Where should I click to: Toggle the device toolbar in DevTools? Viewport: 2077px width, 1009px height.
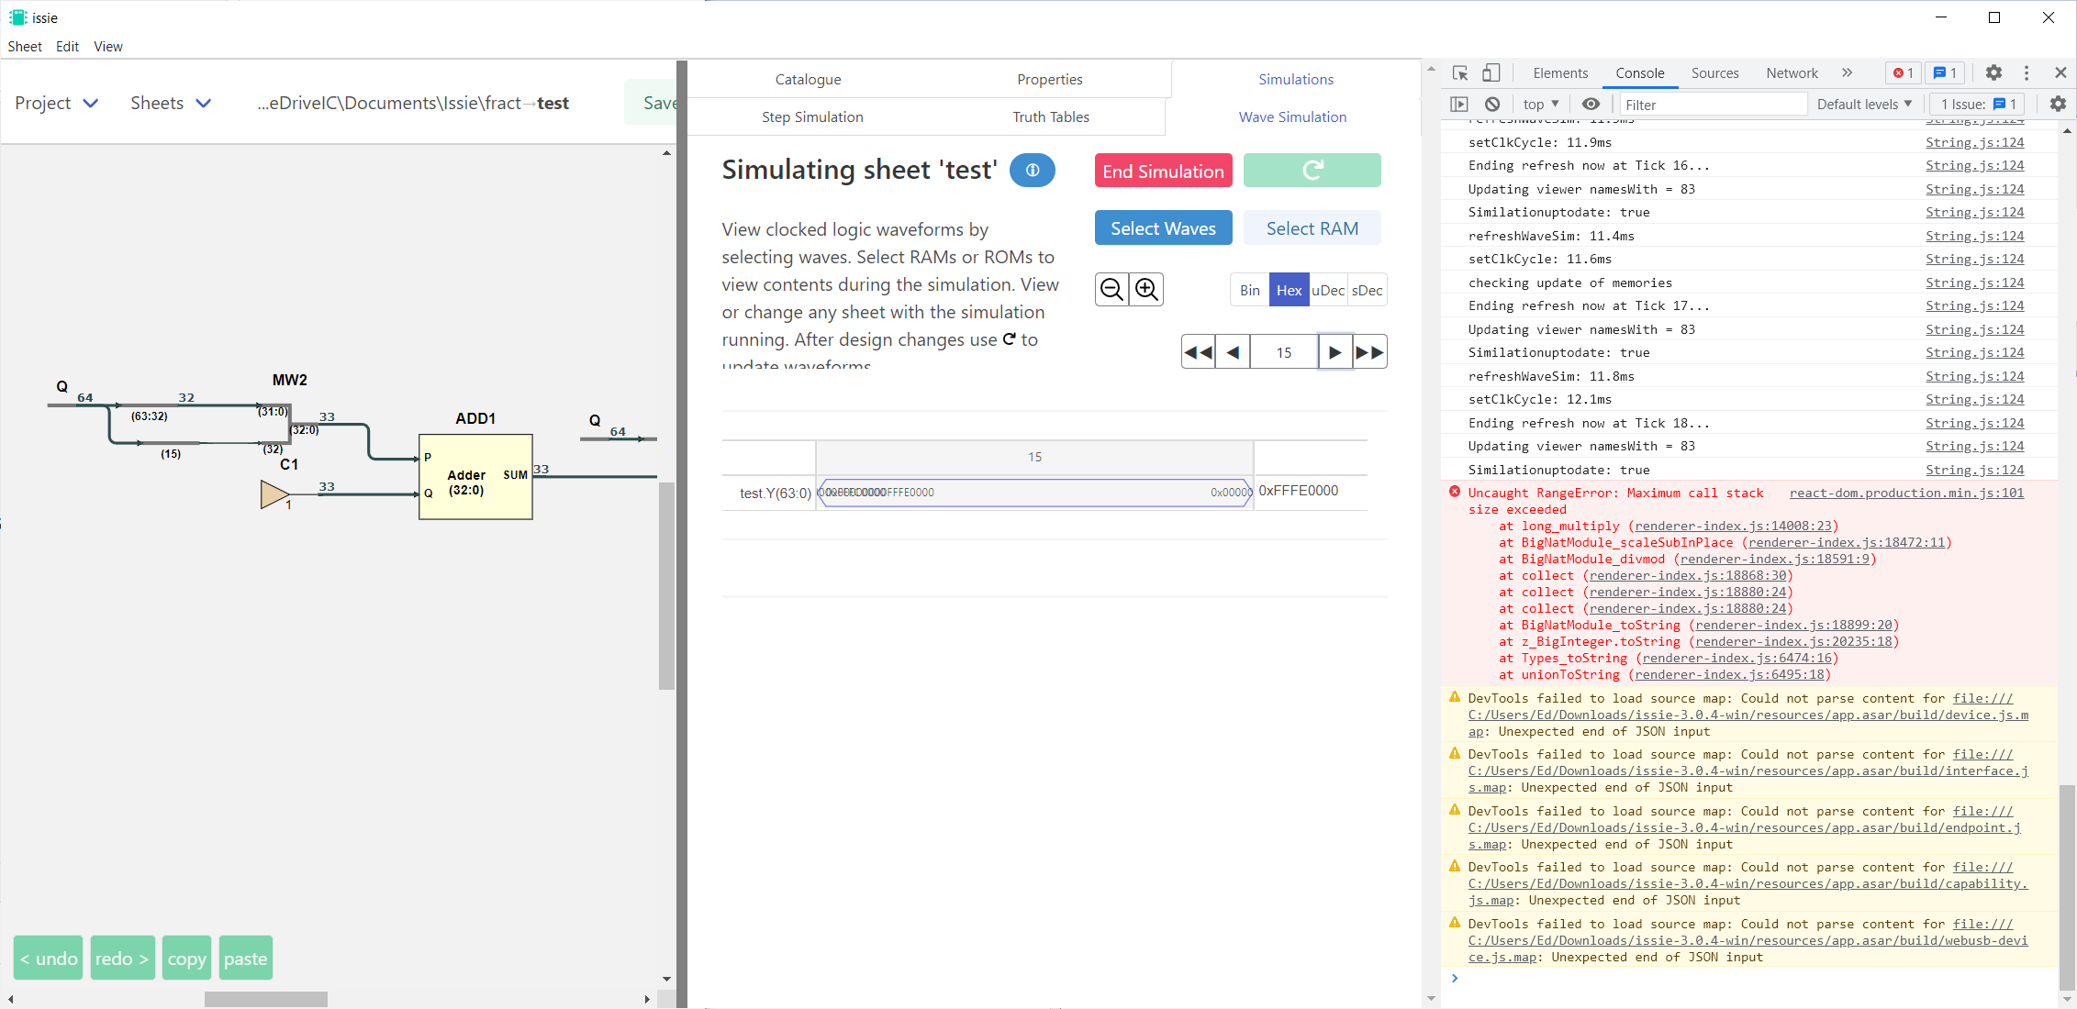(x=1491, y=72)
